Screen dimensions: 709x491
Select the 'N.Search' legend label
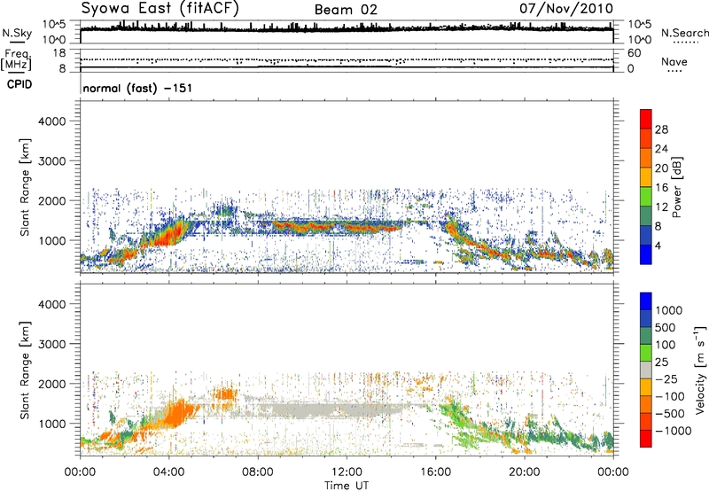684,33
